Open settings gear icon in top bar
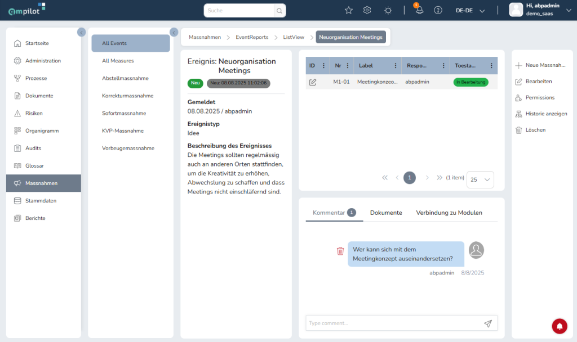 click(367, 10)
